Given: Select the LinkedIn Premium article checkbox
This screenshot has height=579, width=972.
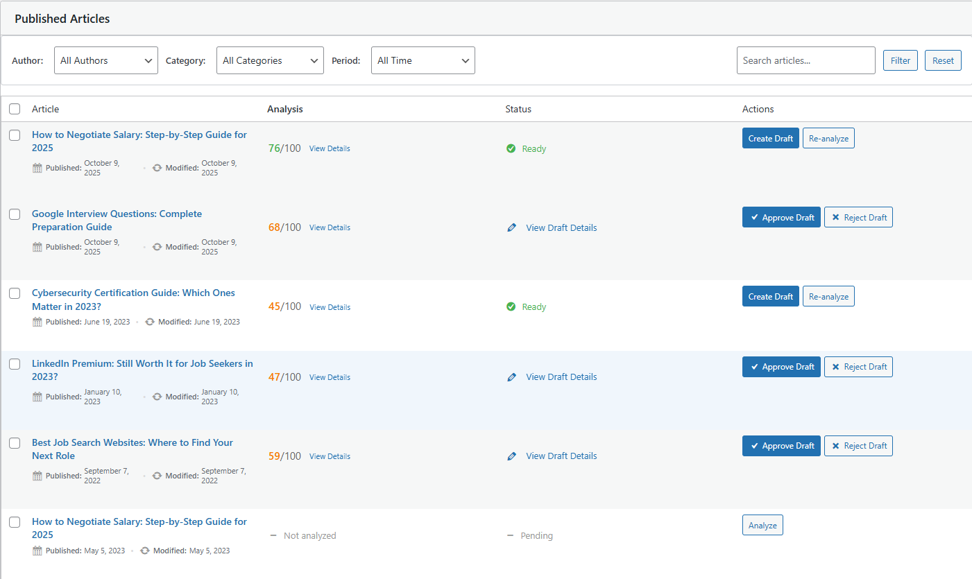Looking at the screenshot, I should pyautogui.click(x=15, y=364).
